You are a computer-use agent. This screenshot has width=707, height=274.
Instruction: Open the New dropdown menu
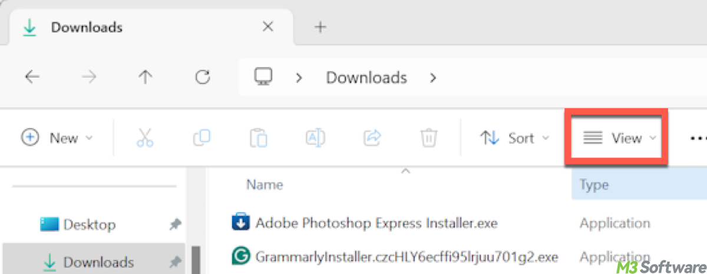pos(57,138)
